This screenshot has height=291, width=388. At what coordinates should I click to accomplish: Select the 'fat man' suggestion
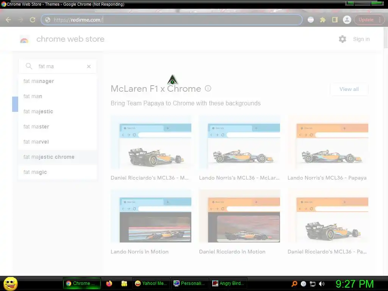tap(58, 96)
